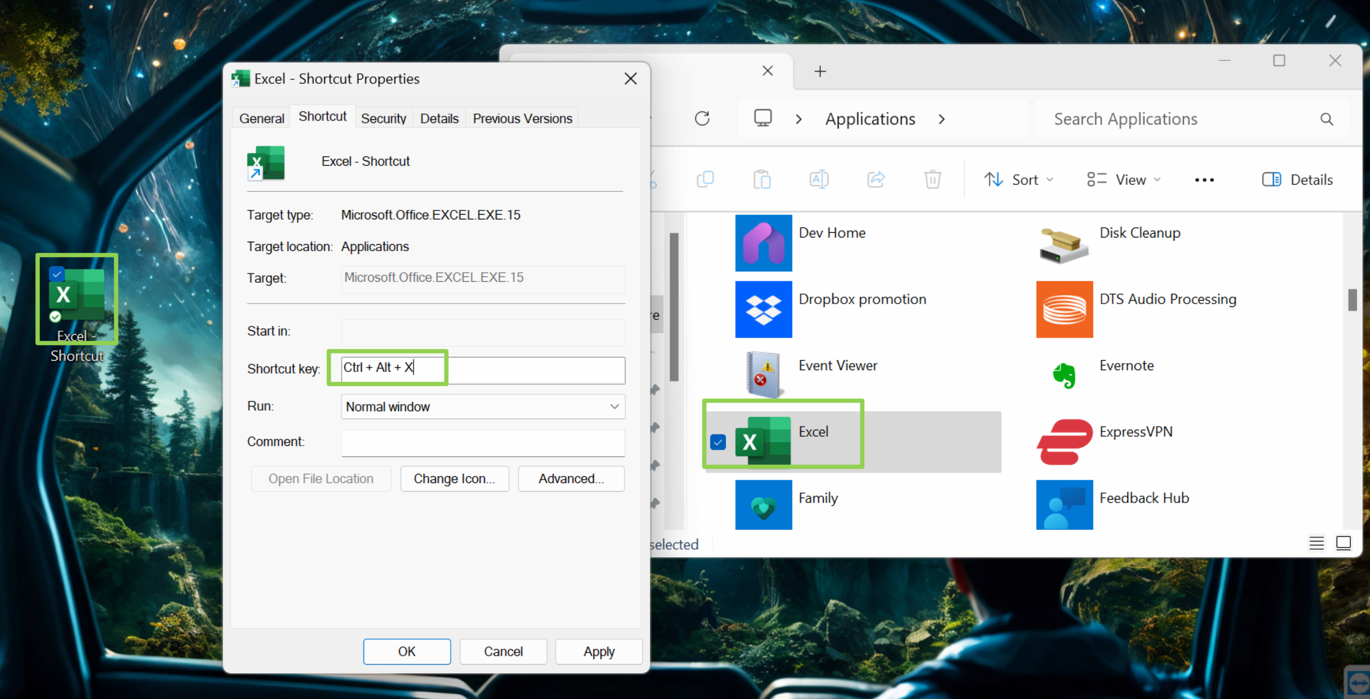Close the current File Explorer tab
Viewport: 1370px width, 699px height.
(767, 71)
